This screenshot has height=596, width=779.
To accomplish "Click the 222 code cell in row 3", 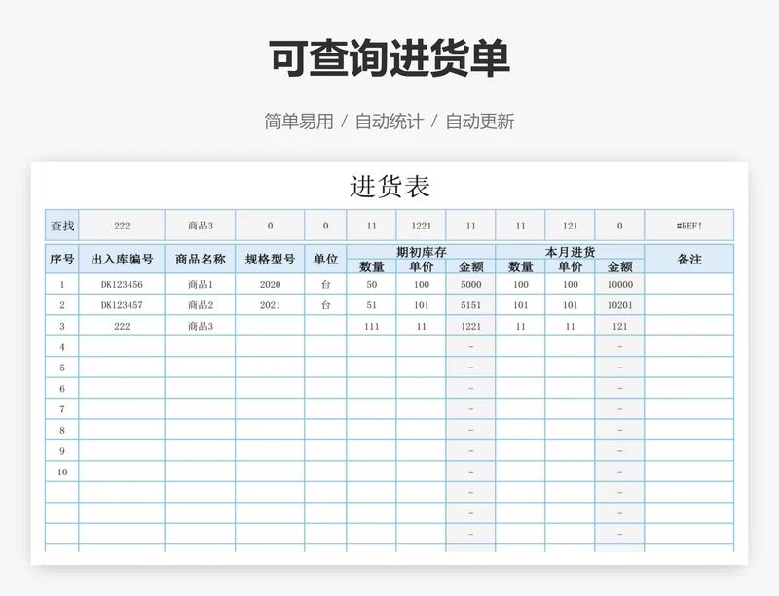I will tap(122, 326).
